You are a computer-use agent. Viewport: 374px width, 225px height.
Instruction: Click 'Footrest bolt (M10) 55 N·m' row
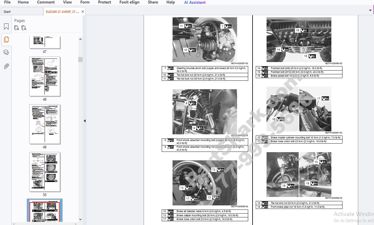pos(299,72)
